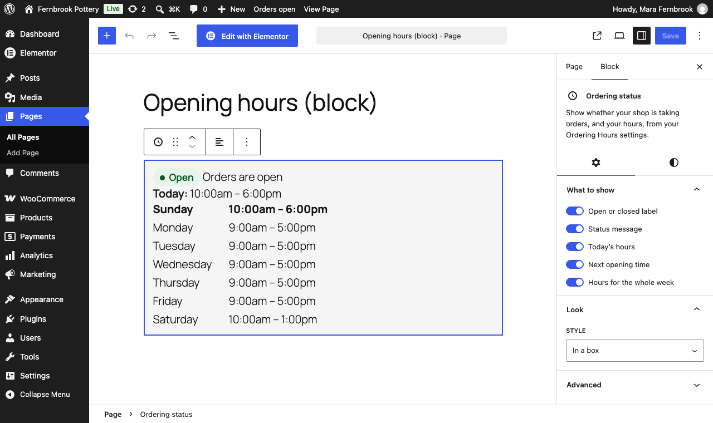
Task: Click the block drag handle
Action: pyautogui.click(x=175, y=142)
